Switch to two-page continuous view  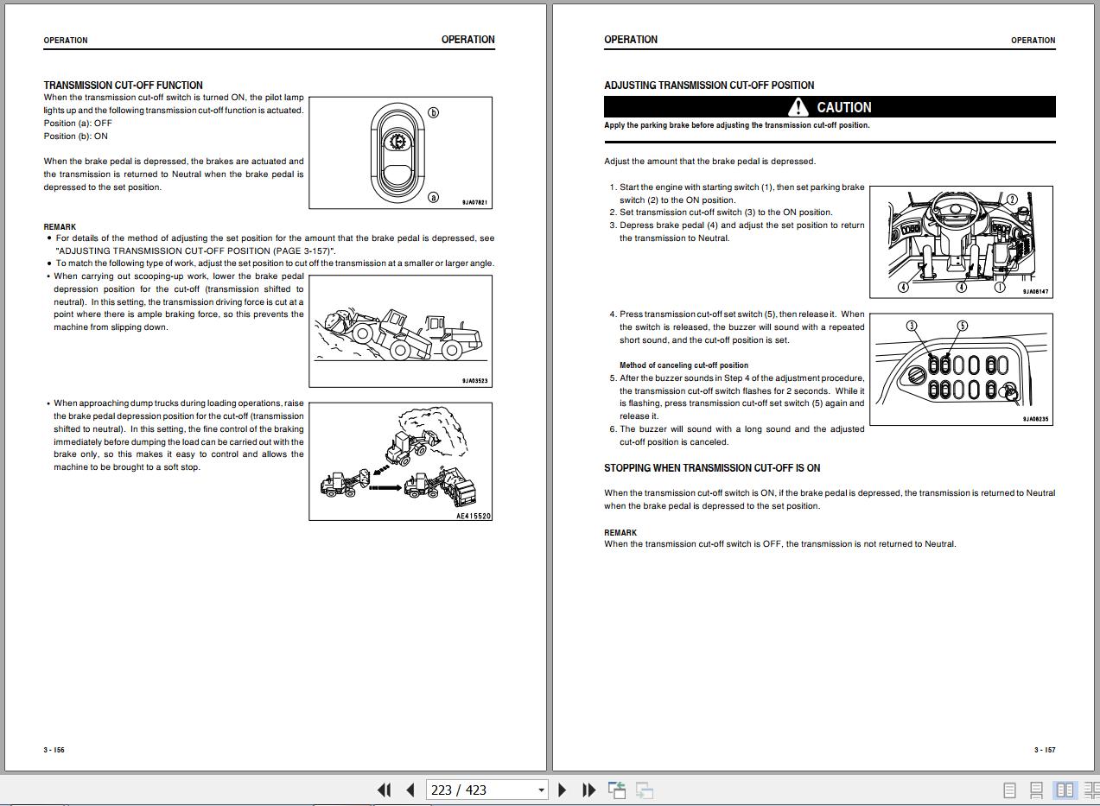[x=1091, y=790]
